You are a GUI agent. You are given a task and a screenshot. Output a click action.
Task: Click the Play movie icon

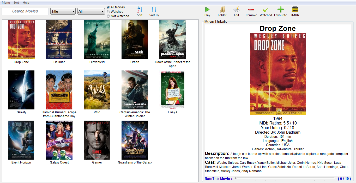[x=207, y=10]
